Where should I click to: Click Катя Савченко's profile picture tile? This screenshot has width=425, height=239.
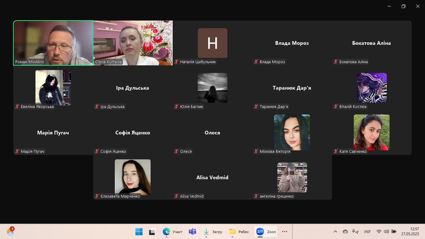371,132
